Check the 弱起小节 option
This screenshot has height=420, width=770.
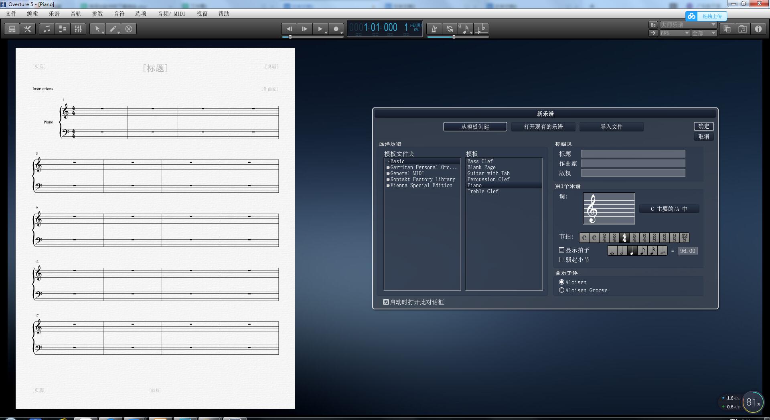point(561,259)
